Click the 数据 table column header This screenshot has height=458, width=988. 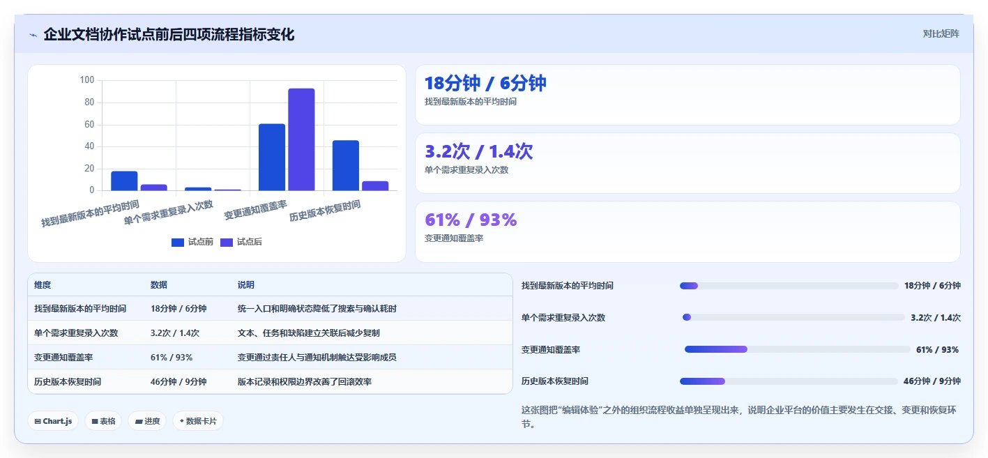[x=159, y=285]
